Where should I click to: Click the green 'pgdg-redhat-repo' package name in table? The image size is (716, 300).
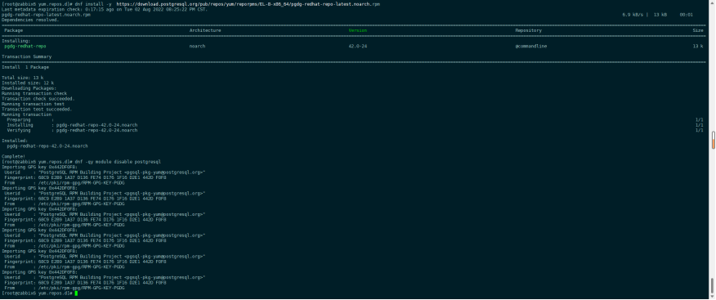[x=25, y=46]
